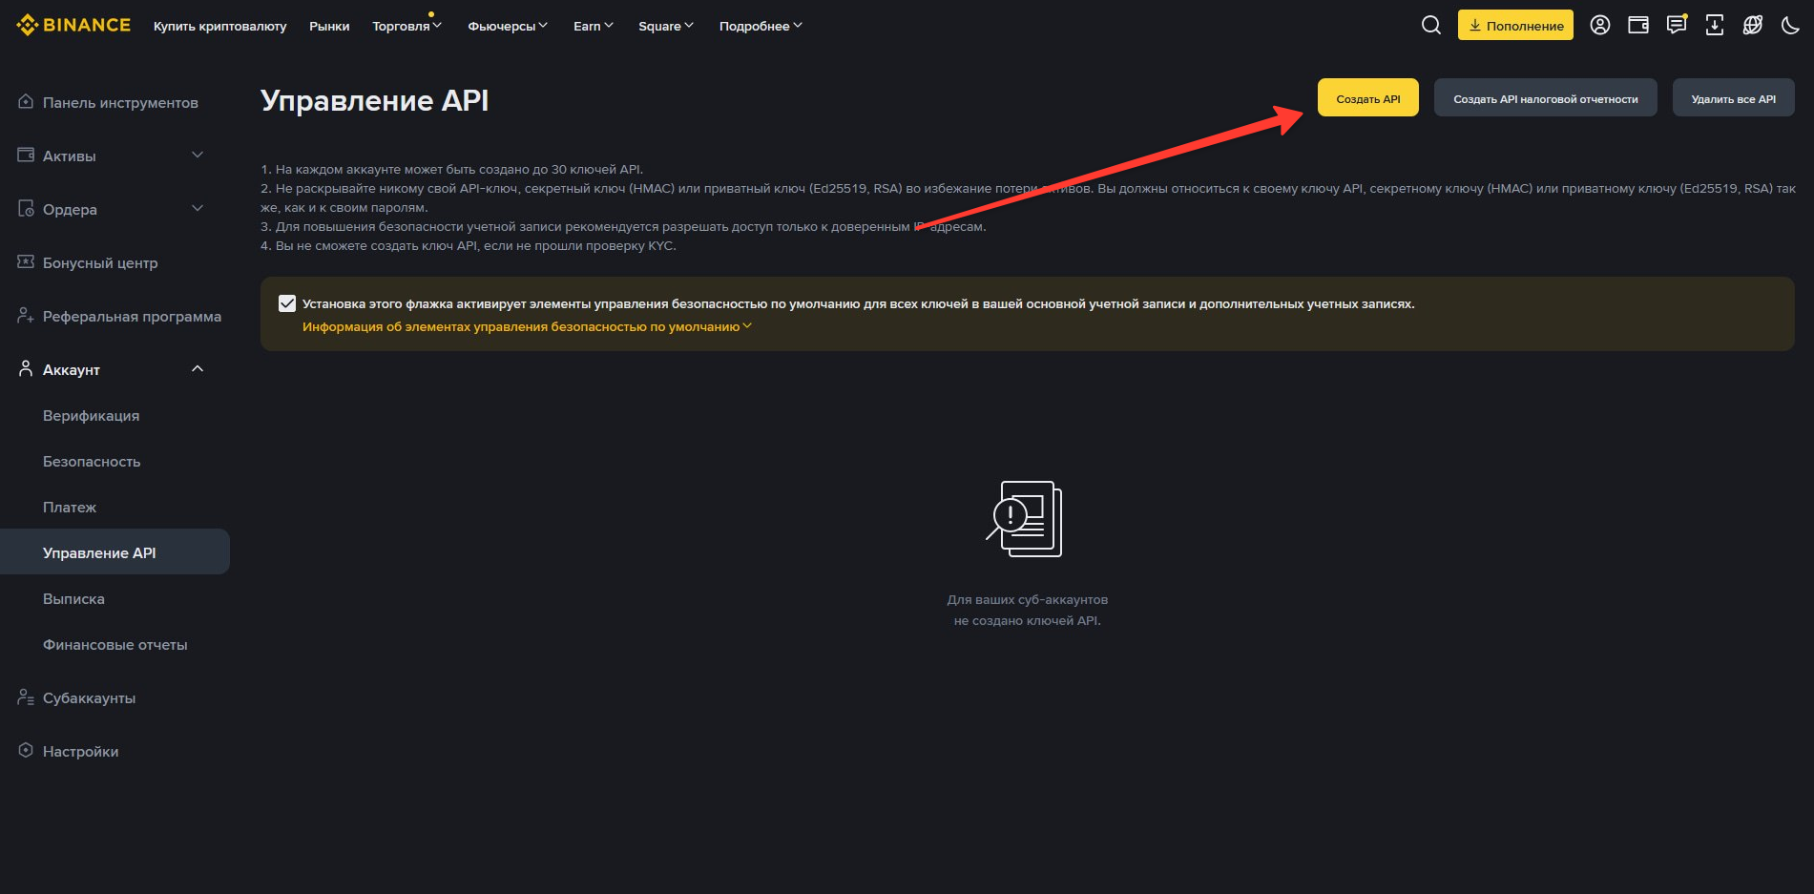Expand the Ордера sidebar section

click(x=198, y=208)
